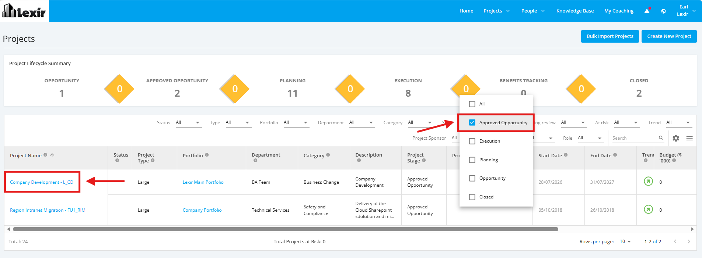This screenshot has height=258, width=702.
Task: Open the Category filter dropdown
Action: pyautogui.click(x=420, y=122)
